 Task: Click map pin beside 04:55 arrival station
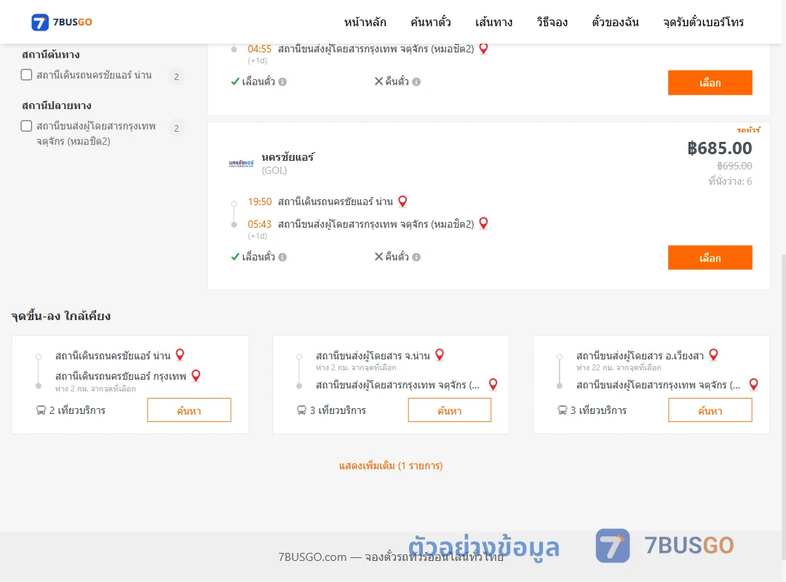[x=483, y=49]
